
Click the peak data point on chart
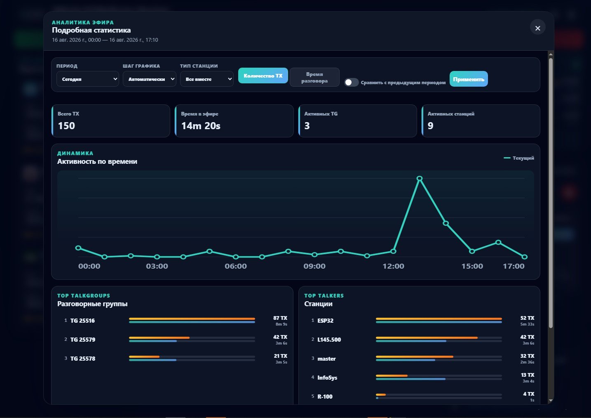tap(420, 178)
